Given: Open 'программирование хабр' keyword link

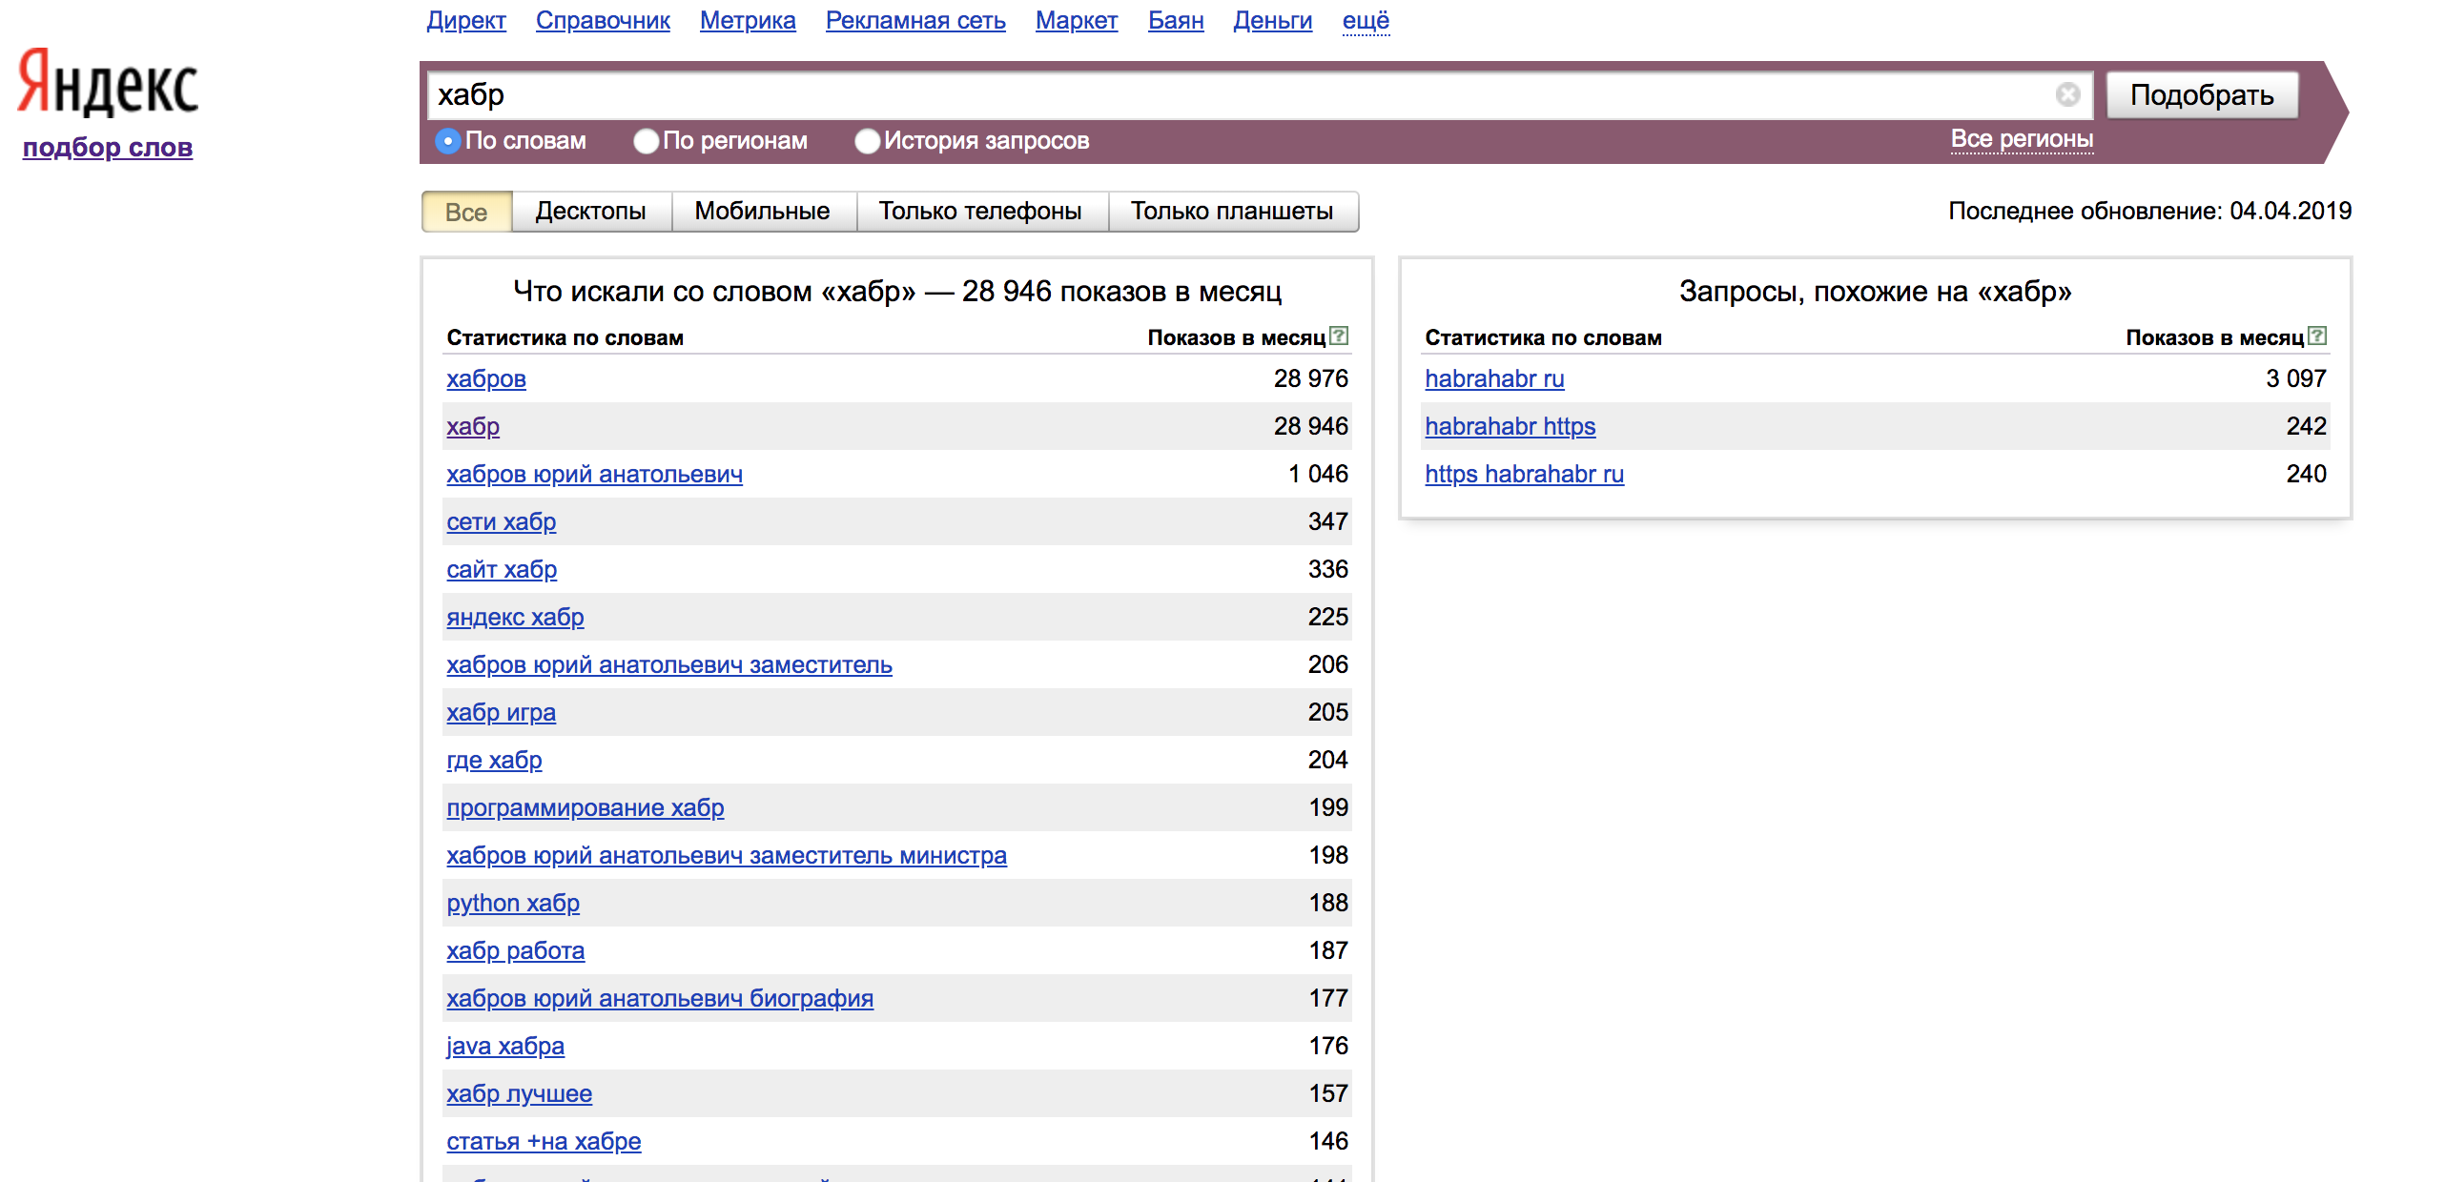Looking at the screenshot, I should 586,807.
